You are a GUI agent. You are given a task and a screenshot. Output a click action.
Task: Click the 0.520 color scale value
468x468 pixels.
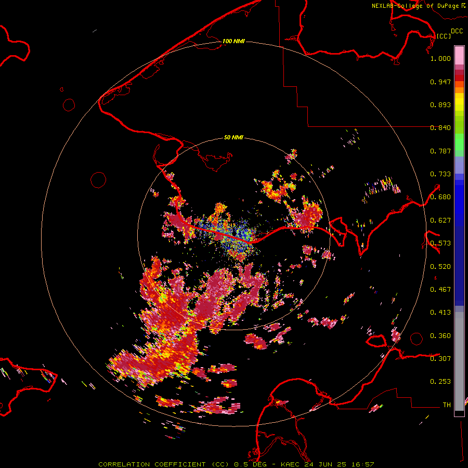[440, 267]
